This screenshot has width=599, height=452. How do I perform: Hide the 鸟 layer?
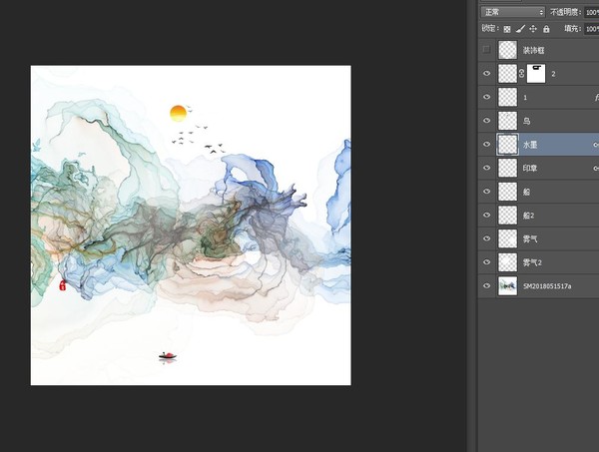pos(486,121)
